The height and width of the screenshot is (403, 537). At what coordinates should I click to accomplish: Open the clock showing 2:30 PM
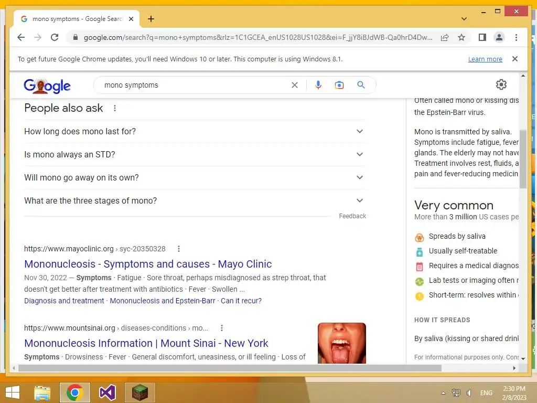pos(514,393)
